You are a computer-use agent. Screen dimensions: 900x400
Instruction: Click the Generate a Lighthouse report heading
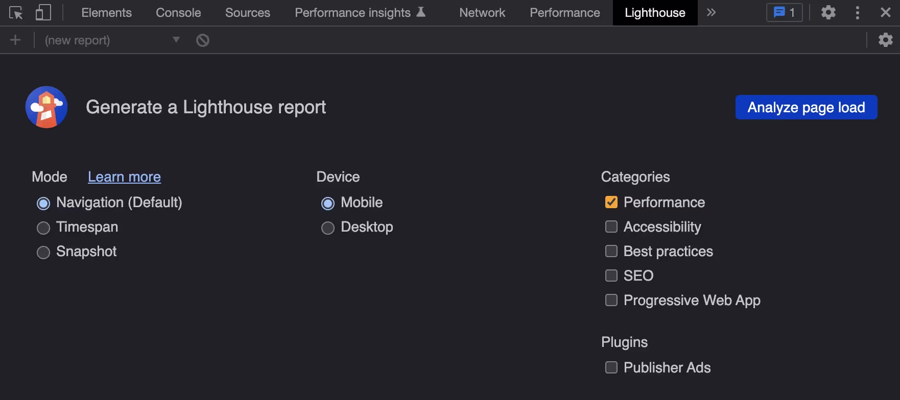point(206,107)
